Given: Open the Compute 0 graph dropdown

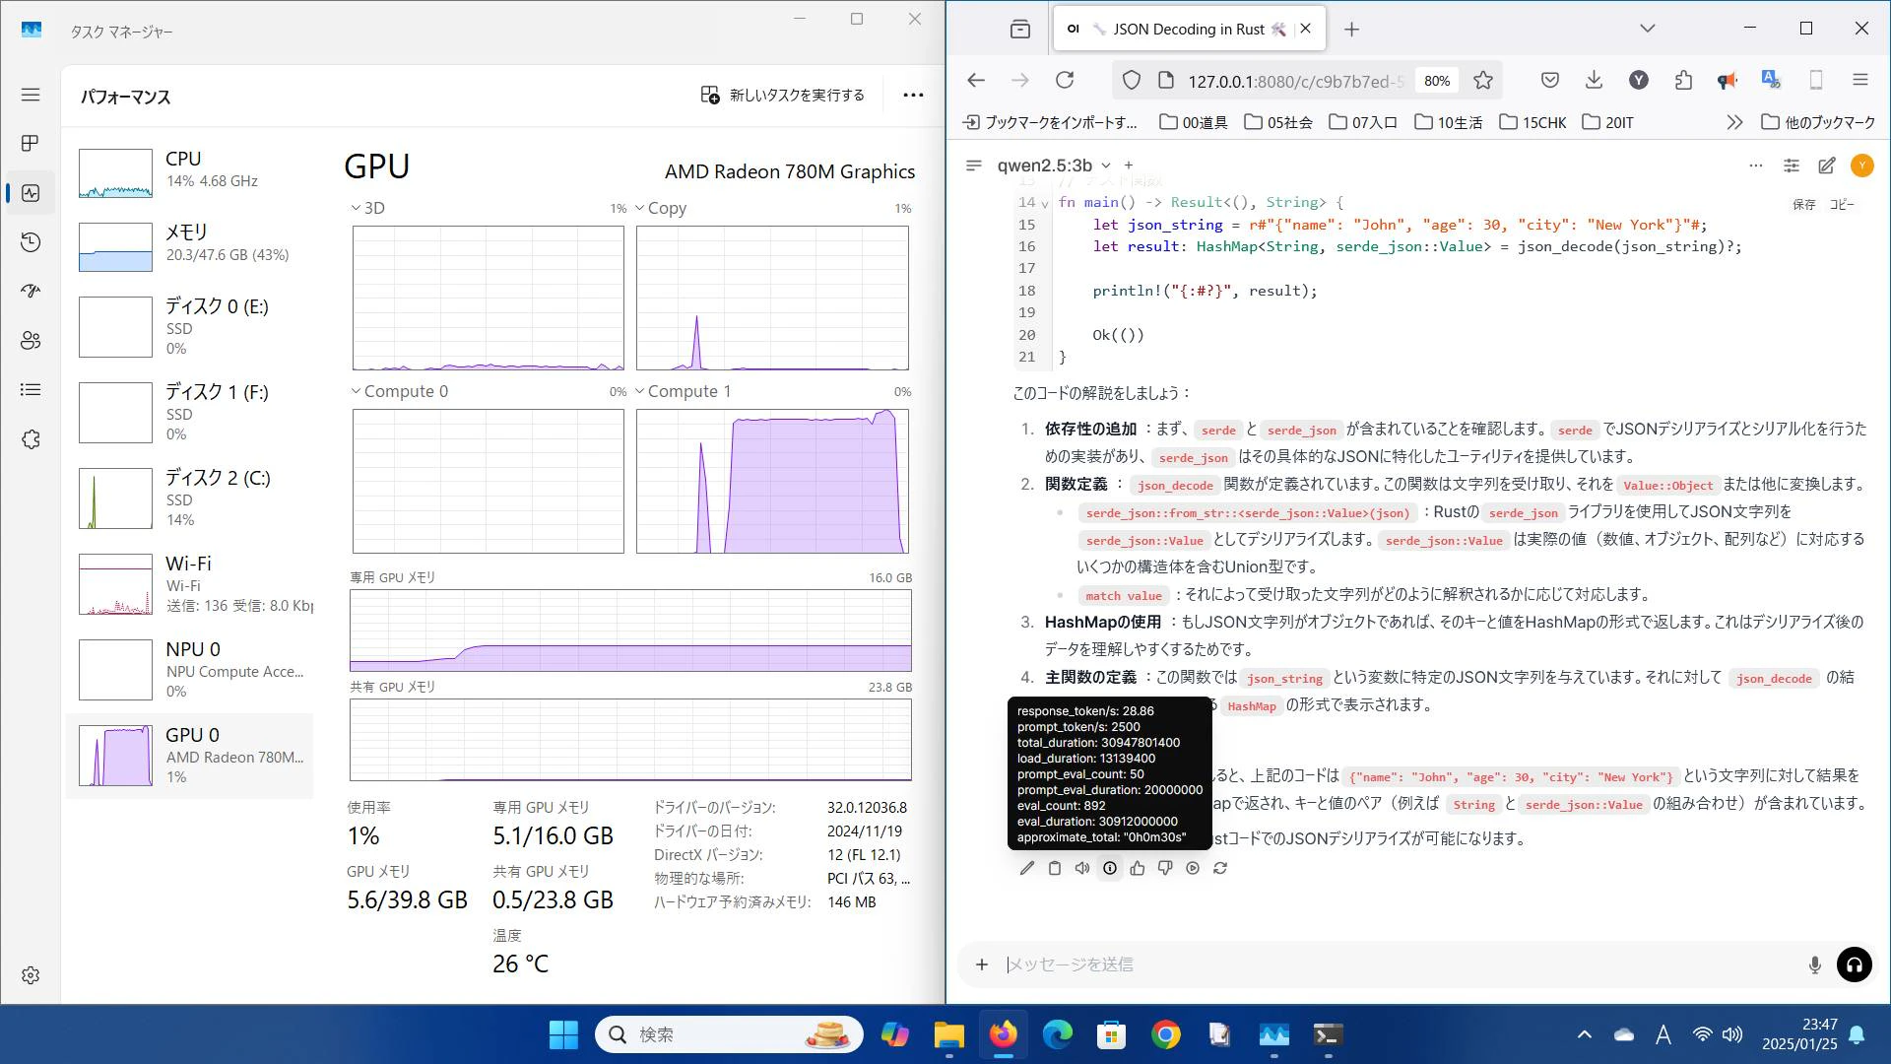Looking at the screenshot, I should click(400, 391).
